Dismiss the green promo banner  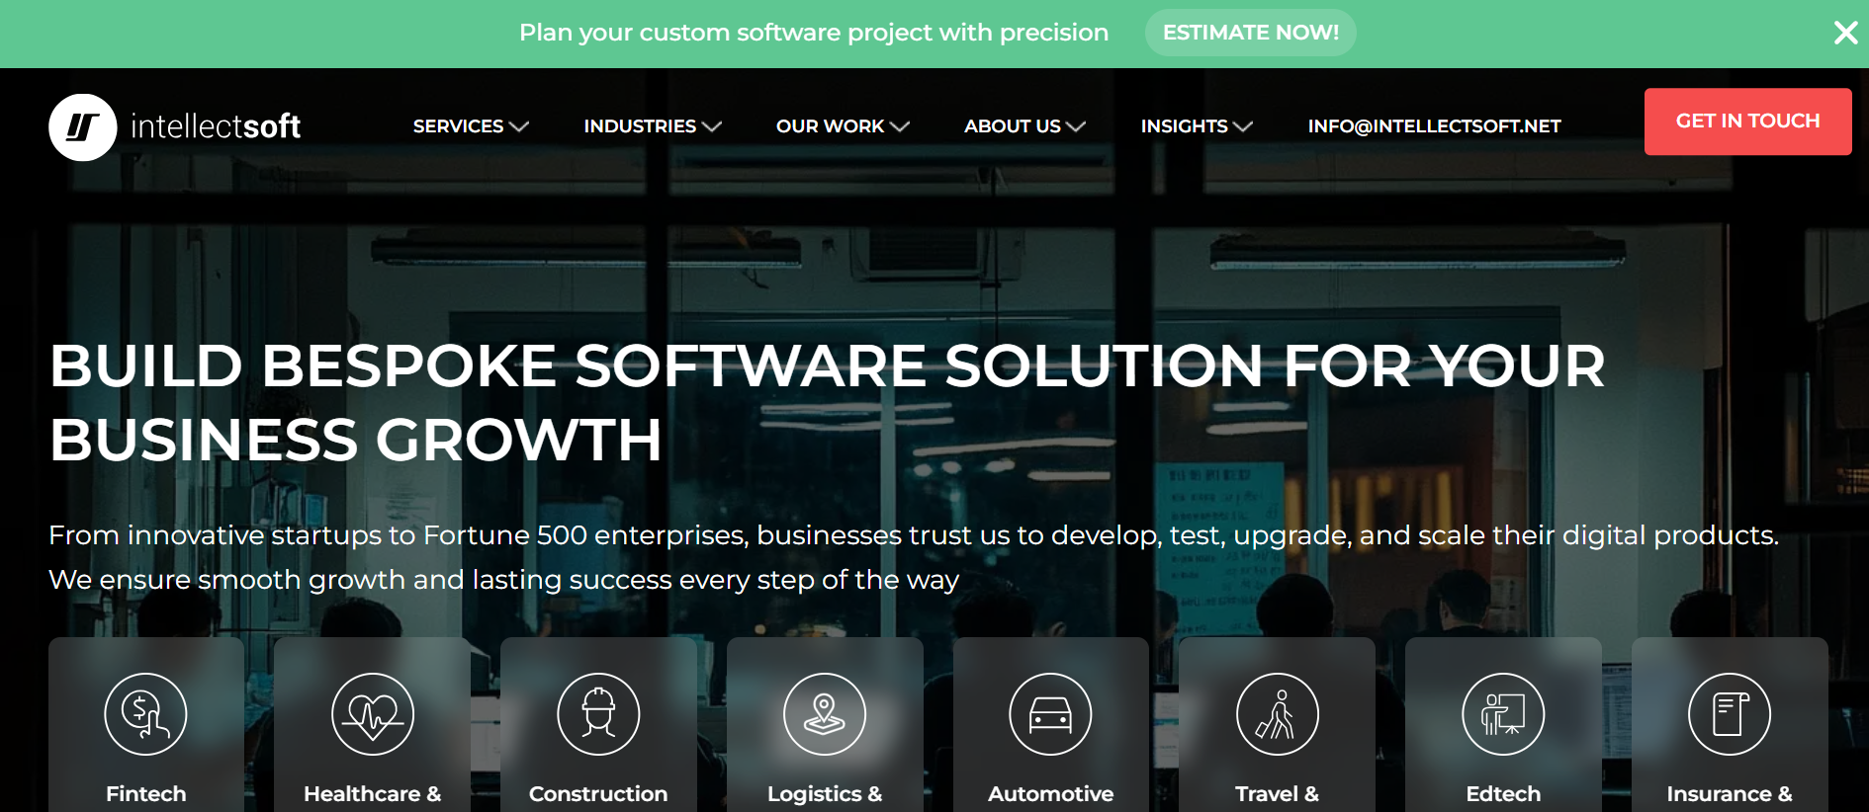pyautogui.click(x=1845, y=33)
